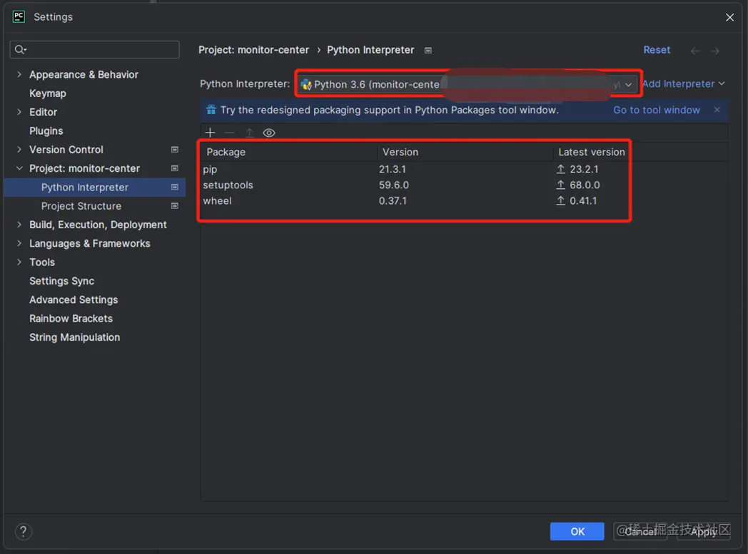
Task: Expand the Editor section
Action: tap(19, 112)
